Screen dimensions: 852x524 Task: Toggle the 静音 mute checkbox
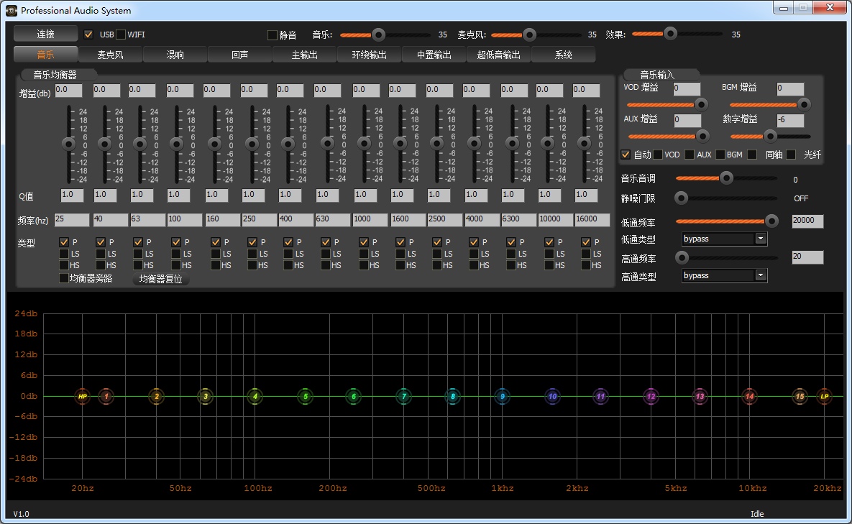click(272, 35)
